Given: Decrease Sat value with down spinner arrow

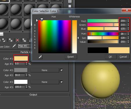Looking at the screenshot, I should (x=128, y=39).
